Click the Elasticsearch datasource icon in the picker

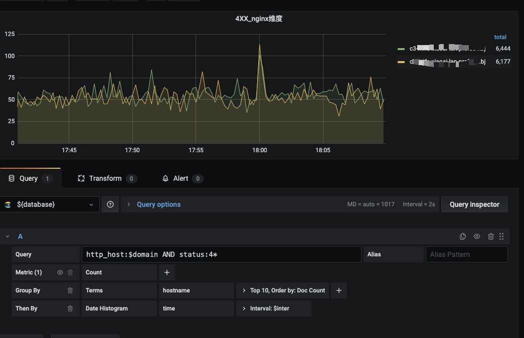8,204
